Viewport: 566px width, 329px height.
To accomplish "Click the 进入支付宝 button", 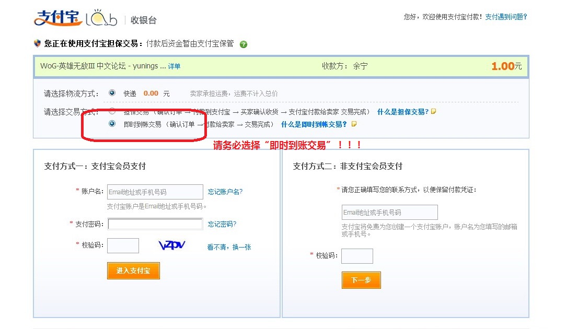I will click(133, 271).
